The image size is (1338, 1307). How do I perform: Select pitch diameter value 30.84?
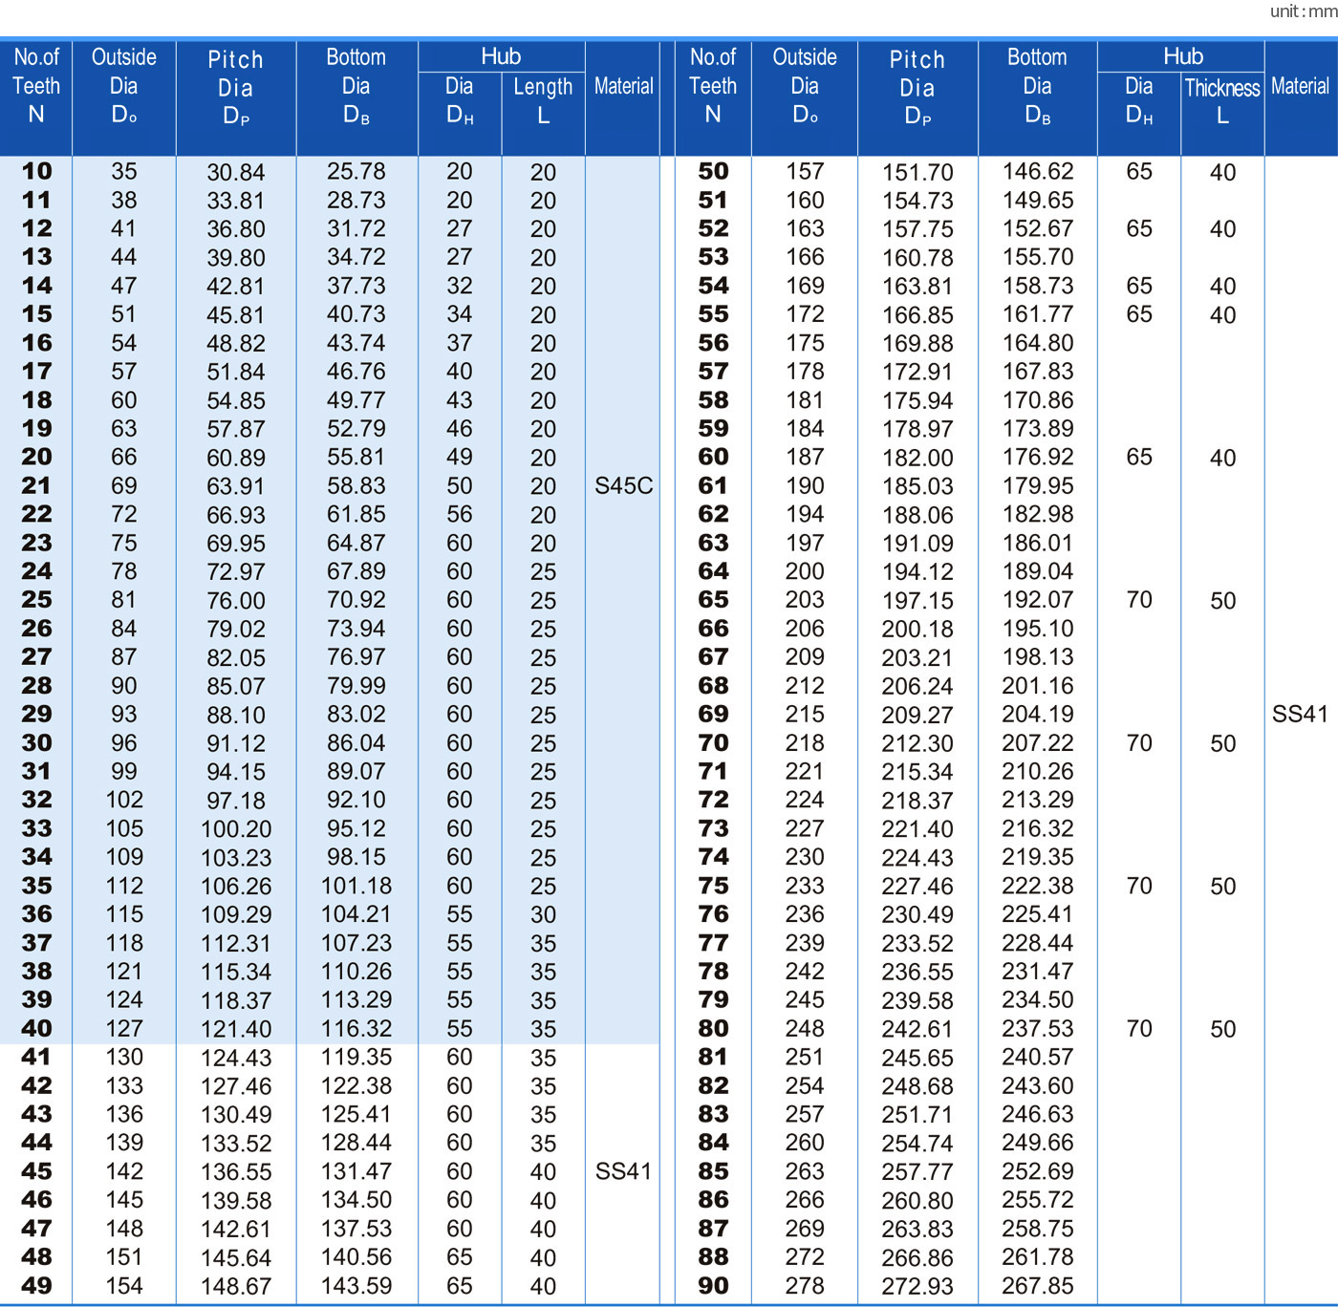pos(236,172)
